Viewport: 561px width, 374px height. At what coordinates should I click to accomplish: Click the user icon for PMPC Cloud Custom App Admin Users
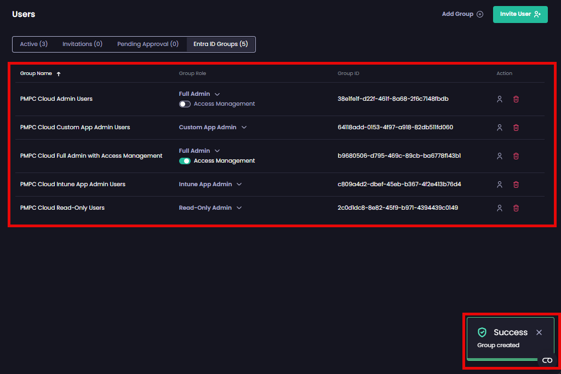(499, 127)
